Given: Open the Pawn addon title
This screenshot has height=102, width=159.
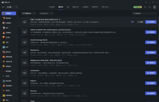Looking at the screenshot, I should coord(32,101).
